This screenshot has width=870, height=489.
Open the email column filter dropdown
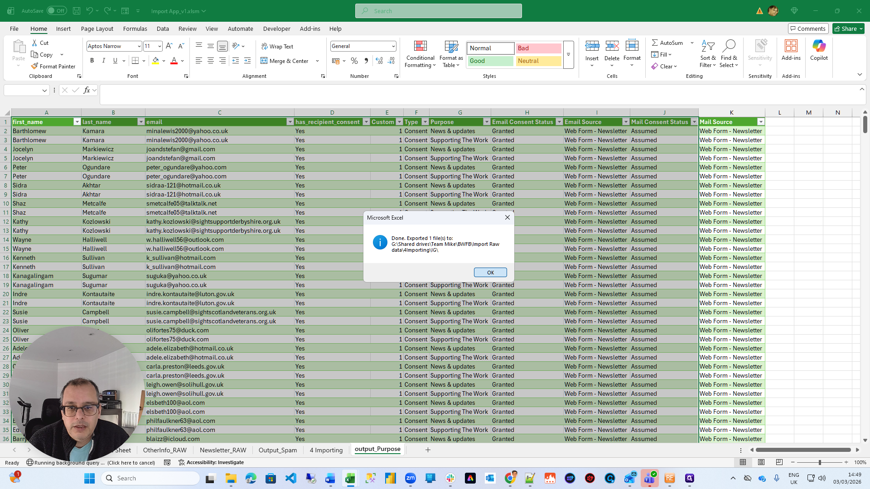point(290,122)
